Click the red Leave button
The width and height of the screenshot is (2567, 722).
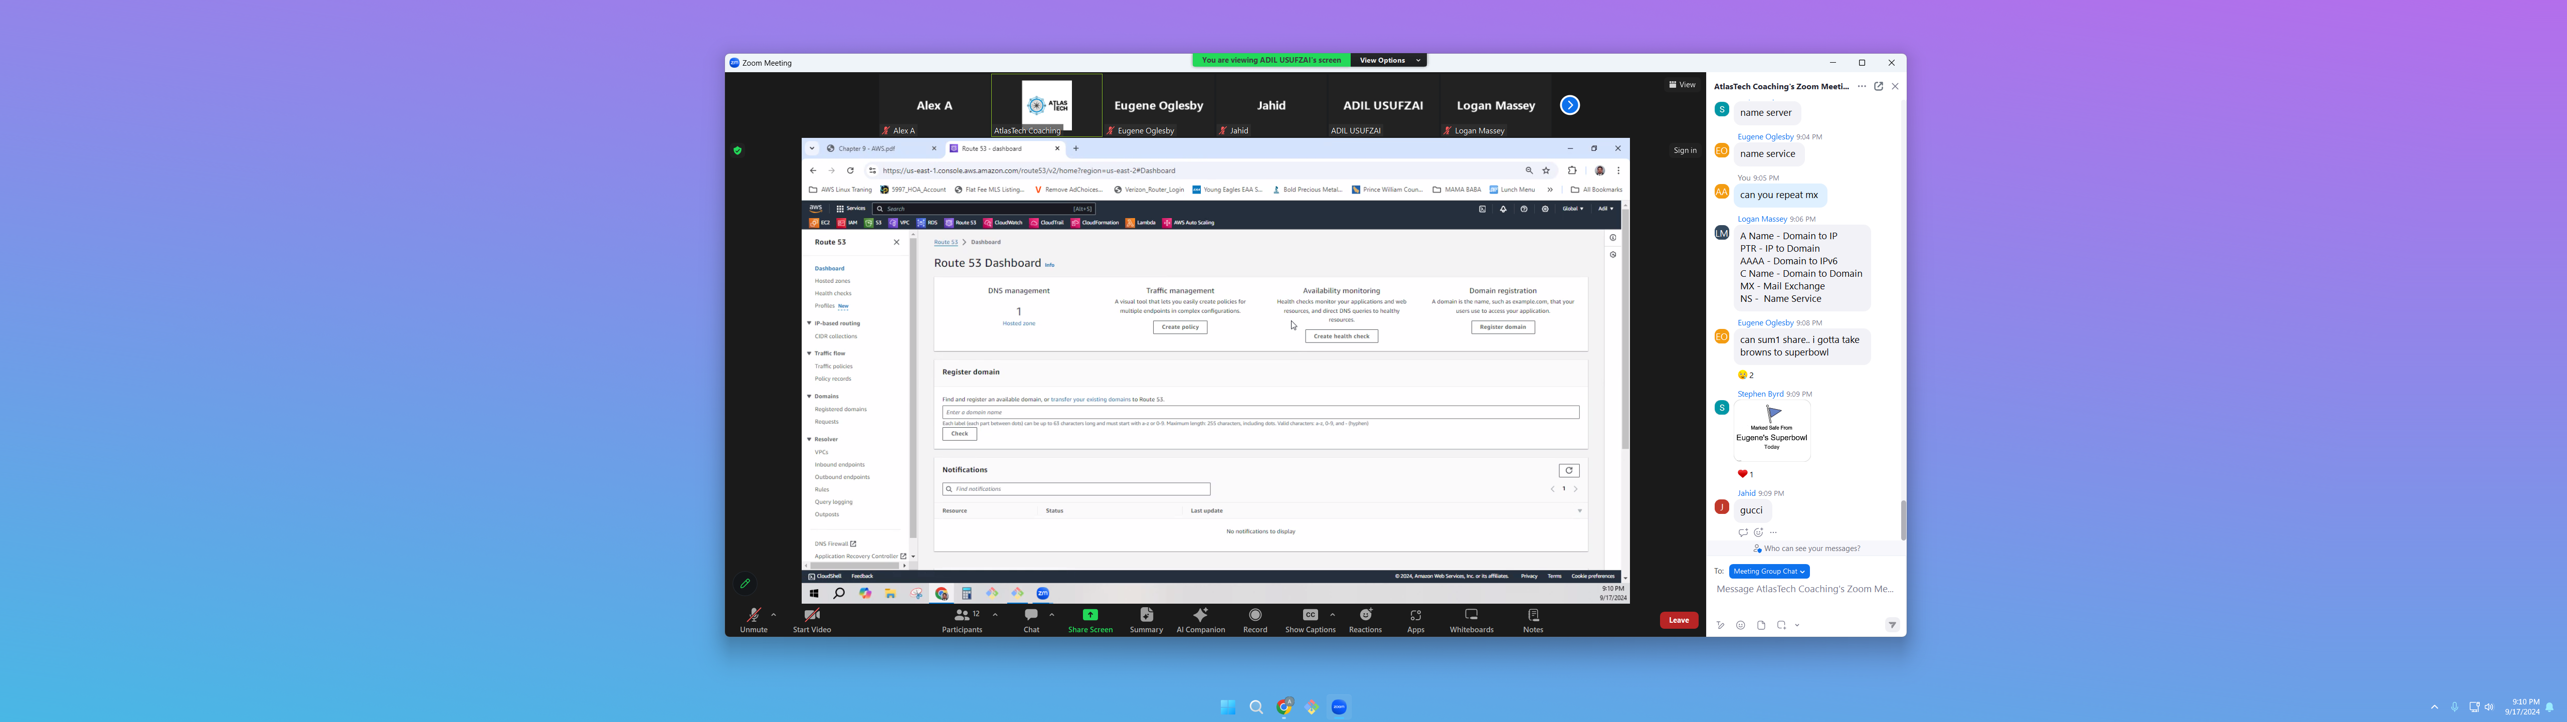point(1678,620)
